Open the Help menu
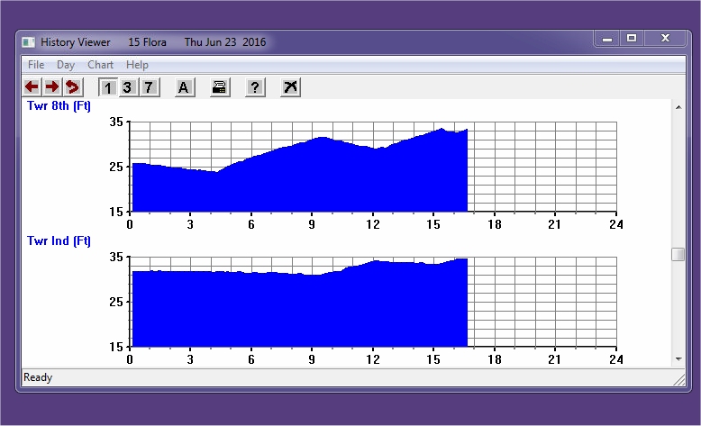The image size is (701, 426). [x=137, y=65]
